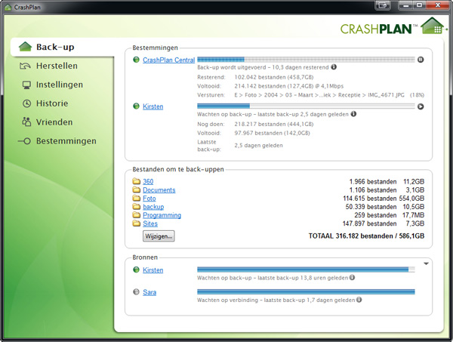The height and width of the screenshot is (342, 453).
Task: Click the folder icon next to 360
Action: point(137,181)
